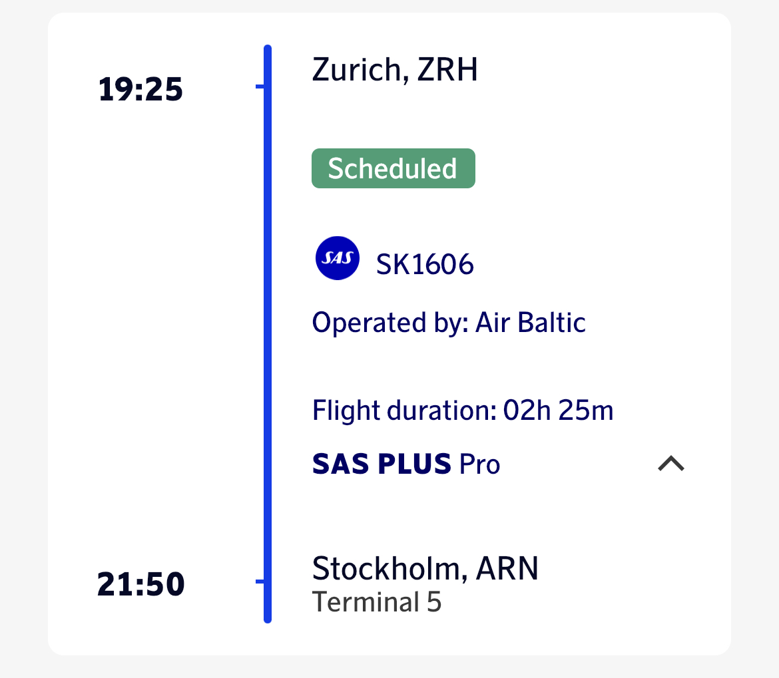
Task: Click the 21:50 arrival time
Action: click(140, 585)
